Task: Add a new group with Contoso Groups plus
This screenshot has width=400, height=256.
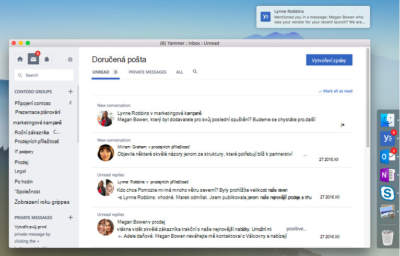Action: click(x=70, y=91)
